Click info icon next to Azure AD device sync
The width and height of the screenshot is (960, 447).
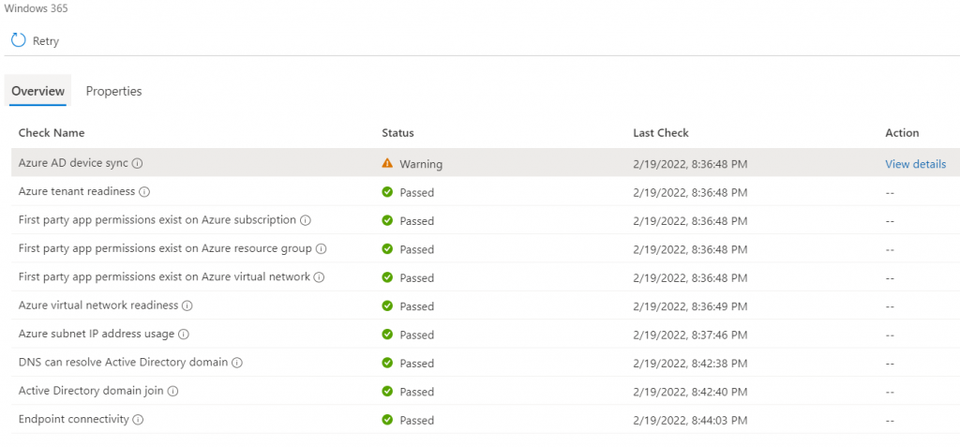pos(137,163)
